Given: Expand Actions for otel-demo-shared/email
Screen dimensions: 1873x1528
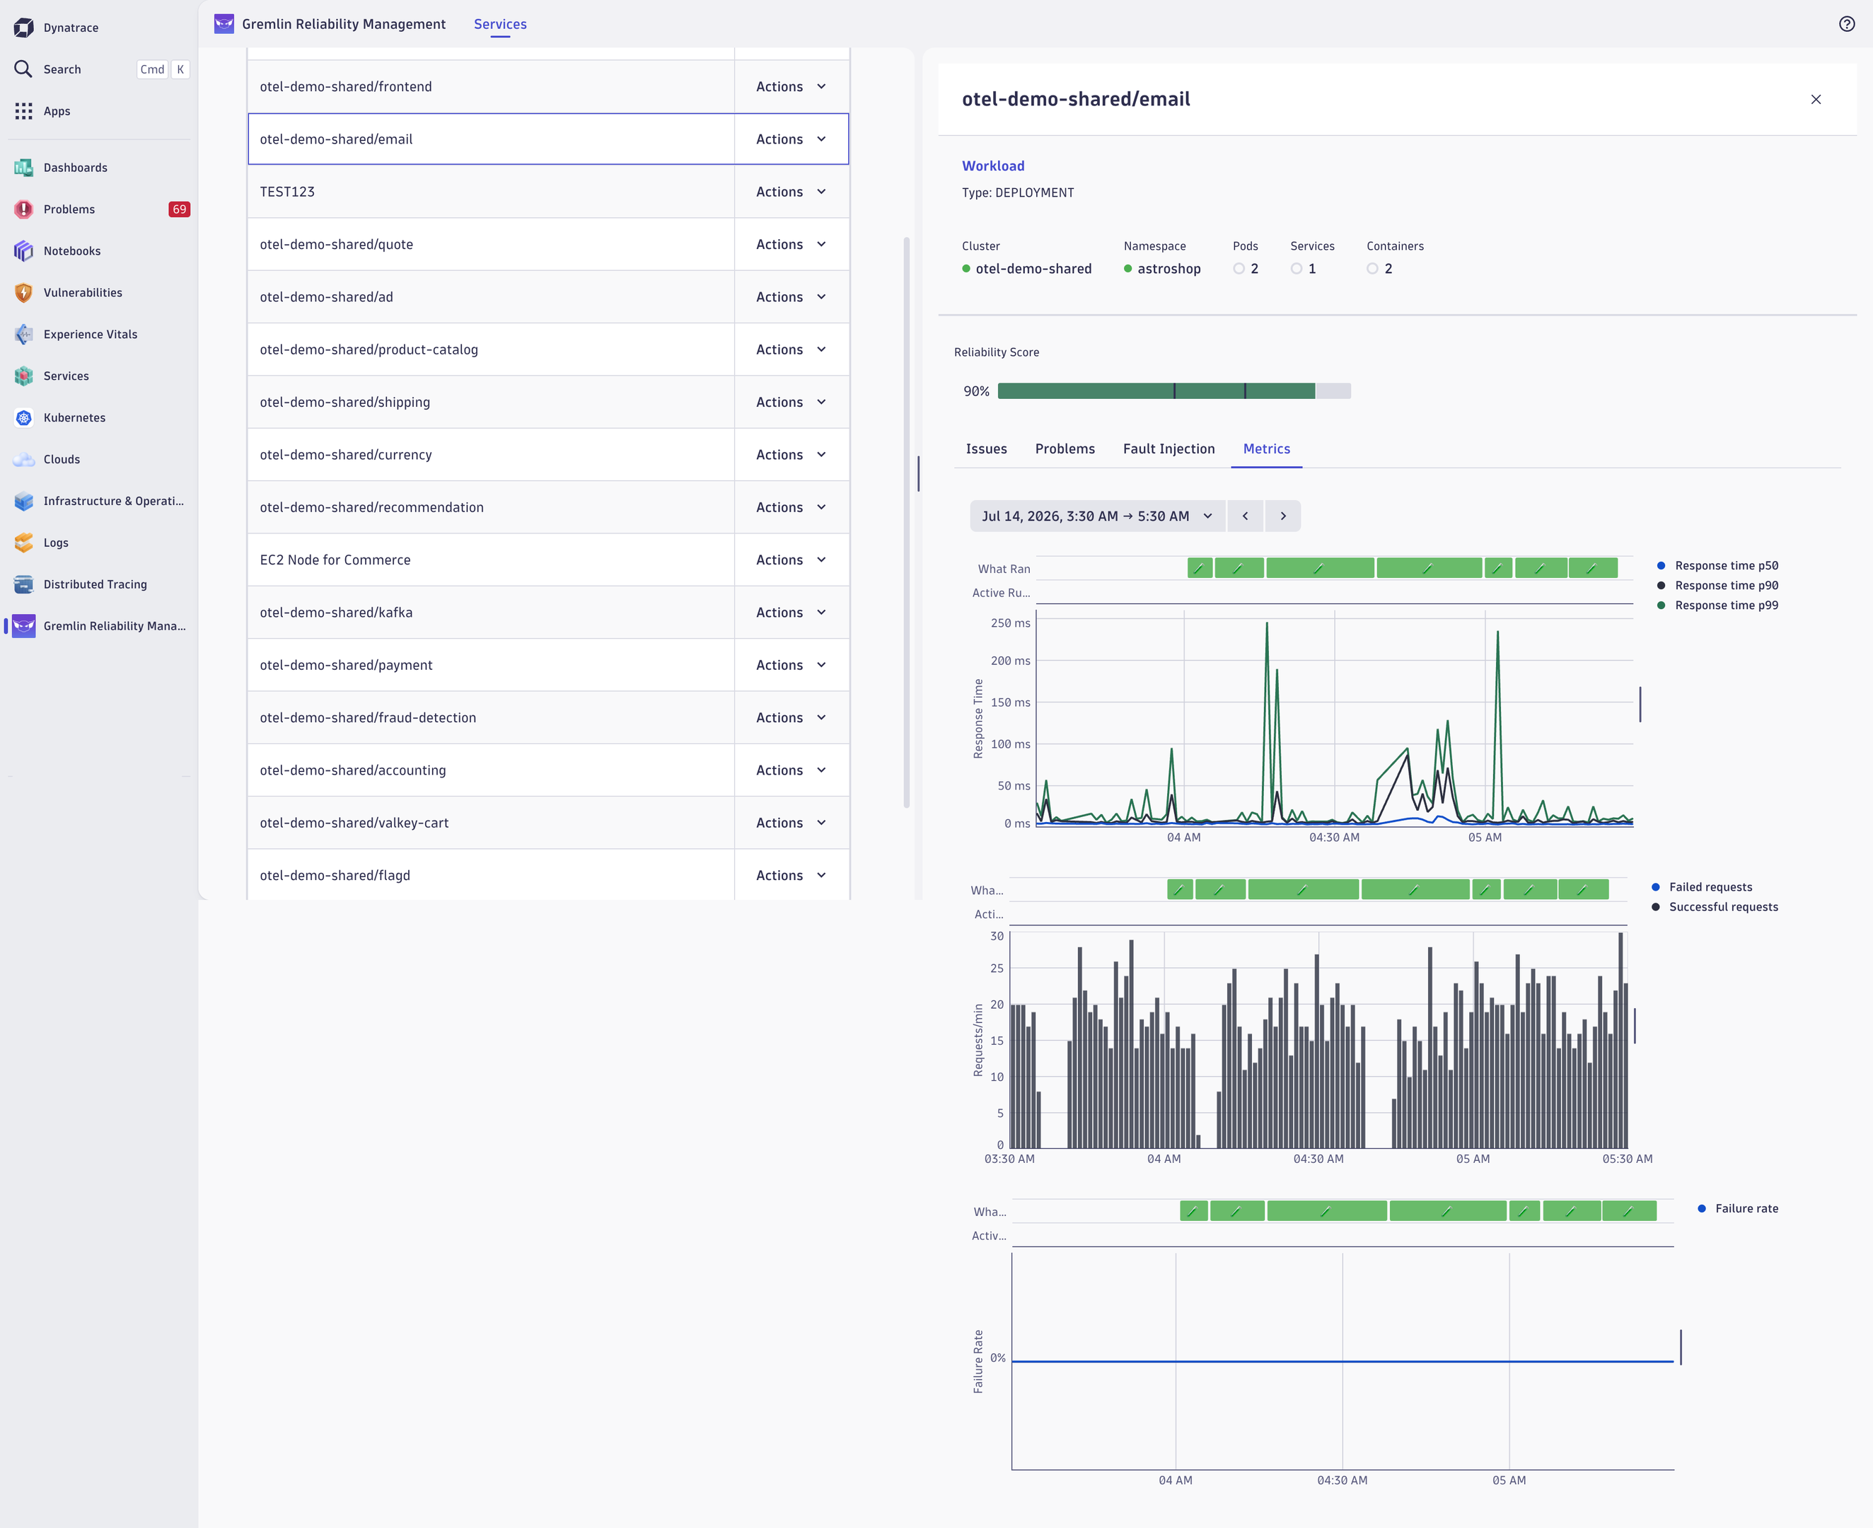Looking at the screenshot, I should pyautogui.click(x=791, y=139).
